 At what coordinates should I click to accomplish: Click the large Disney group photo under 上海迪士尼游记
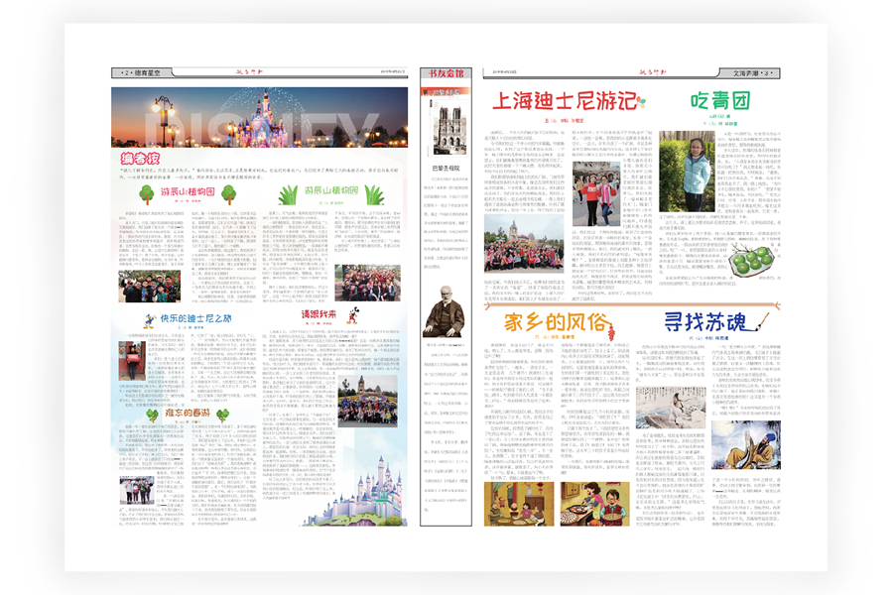(523, 243)
